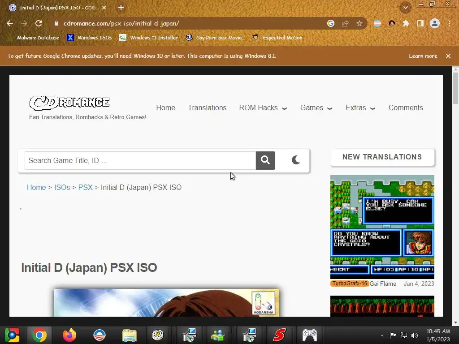Click the address bar URL
The height and width of the screenshot is (344, 459).
(121, 23)
